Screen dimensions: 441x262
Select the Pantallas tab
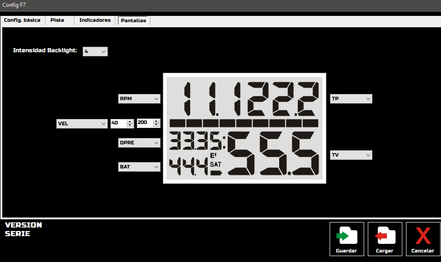(133, 20)
